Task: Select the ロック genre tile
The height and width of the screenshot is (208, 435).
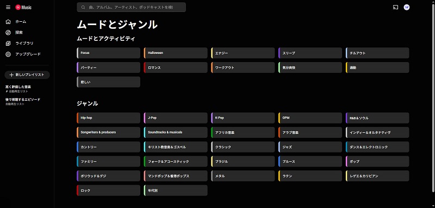Action: 108,191
